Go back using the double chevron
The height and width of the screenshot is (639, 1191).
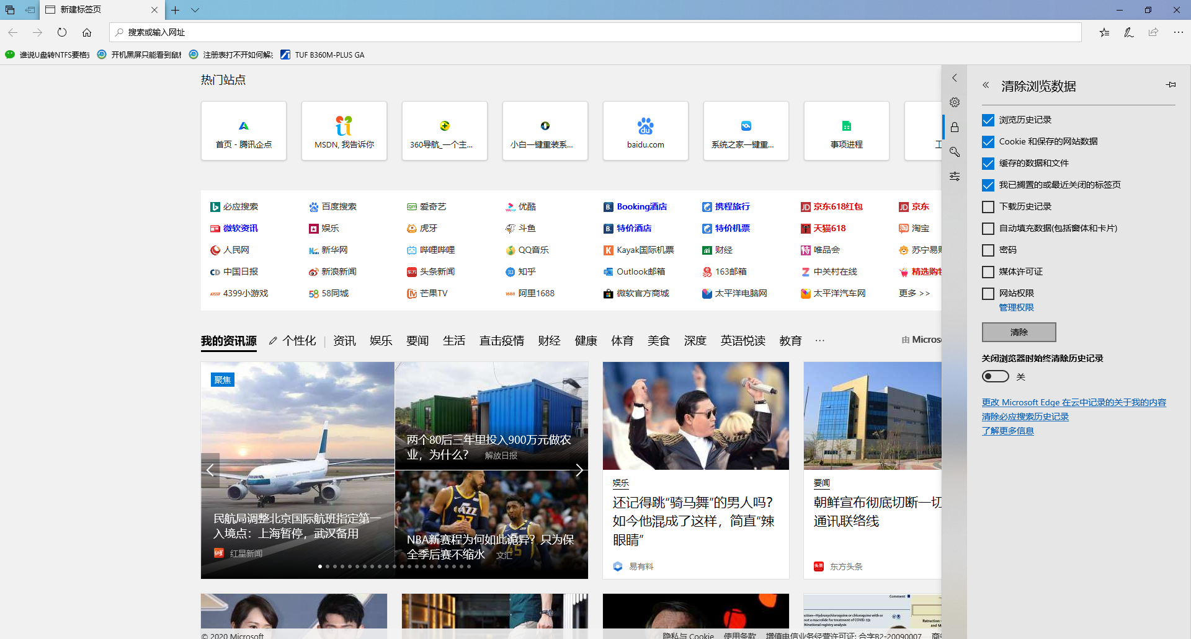tap(986, 86)
